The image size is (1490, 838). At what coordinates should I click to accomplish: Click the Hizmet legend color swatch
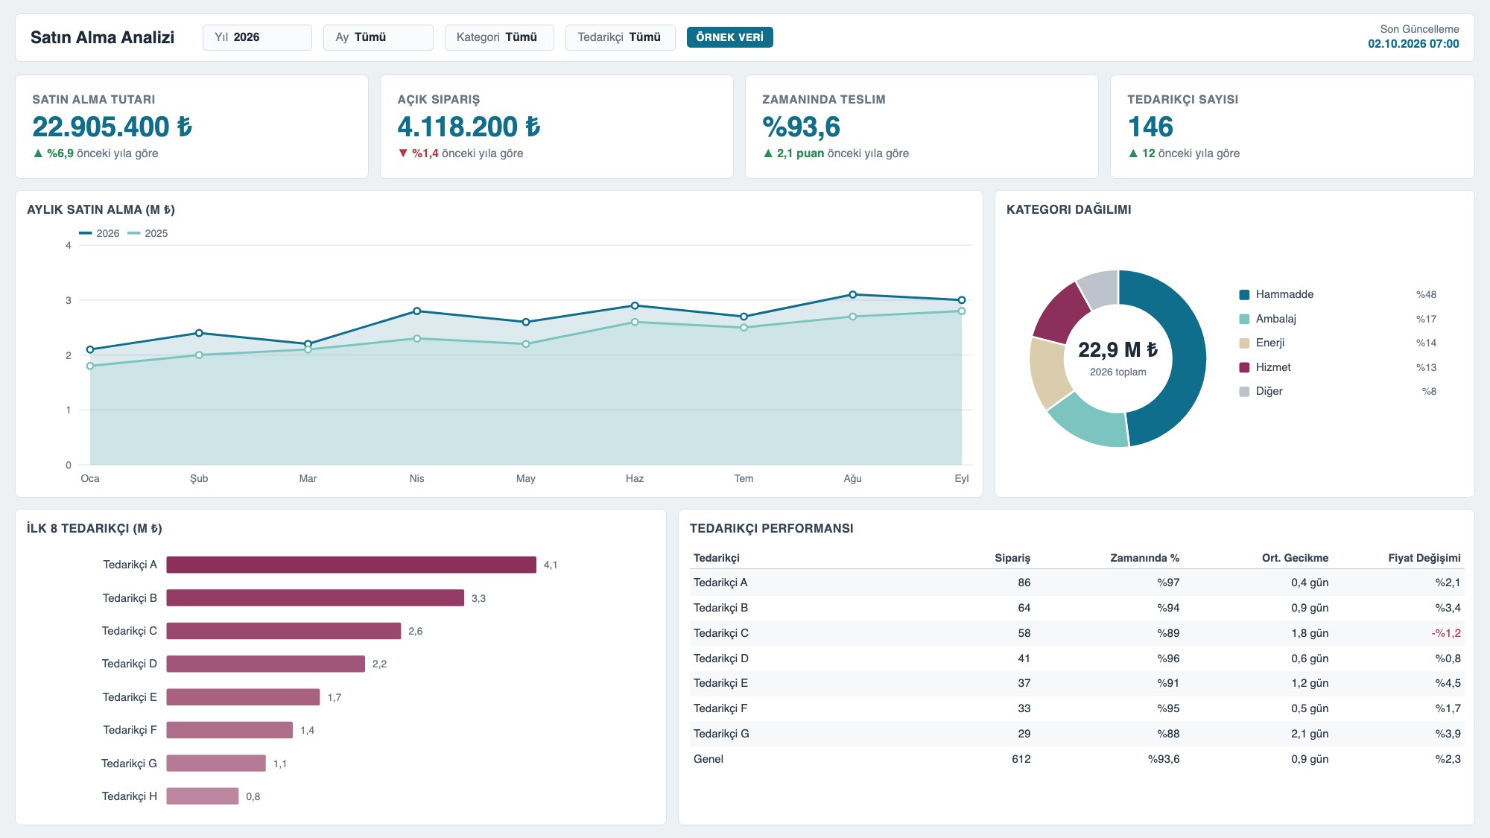pyautogui.click(x=1244, y=368)
